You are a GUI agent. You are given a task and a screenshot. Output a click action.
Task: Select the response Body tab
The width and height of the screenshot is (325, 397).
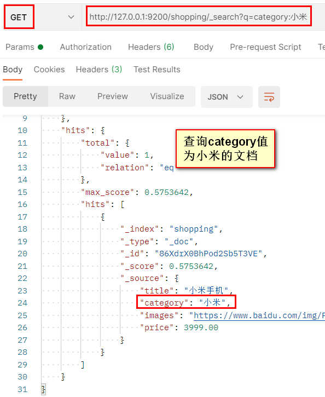point(13,70)
